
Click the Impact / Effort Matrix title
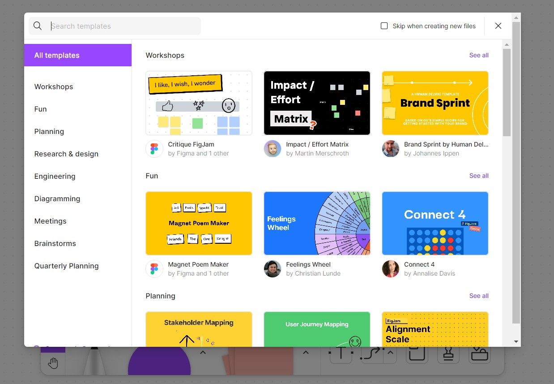(x=317, y=144)
